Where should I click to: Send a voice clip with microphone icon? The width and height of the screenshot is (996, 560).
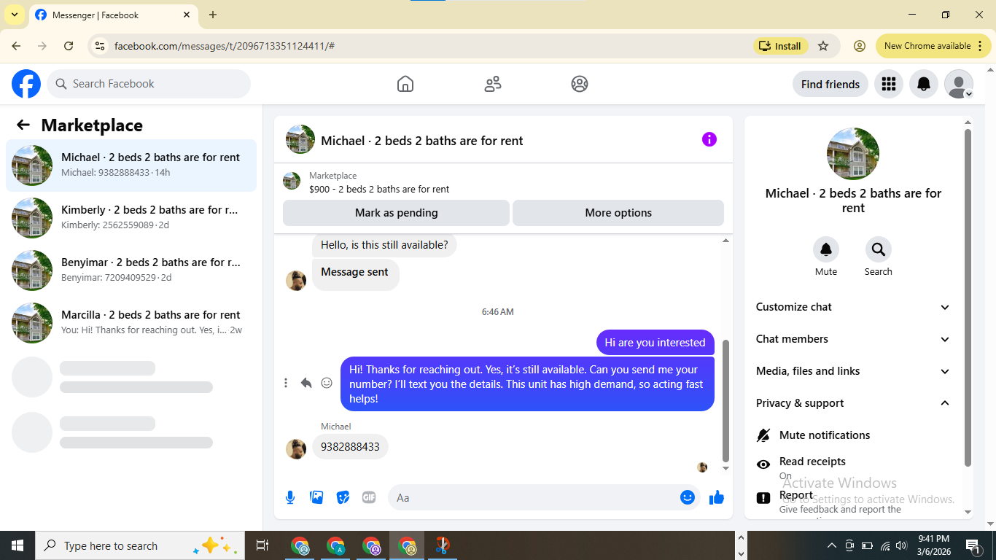[290, 497]
